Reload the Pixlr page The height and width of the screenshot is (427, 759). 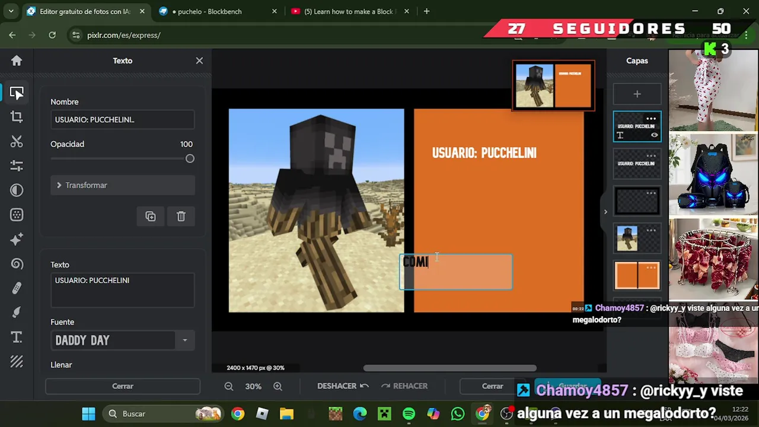[x=52, y=35]
